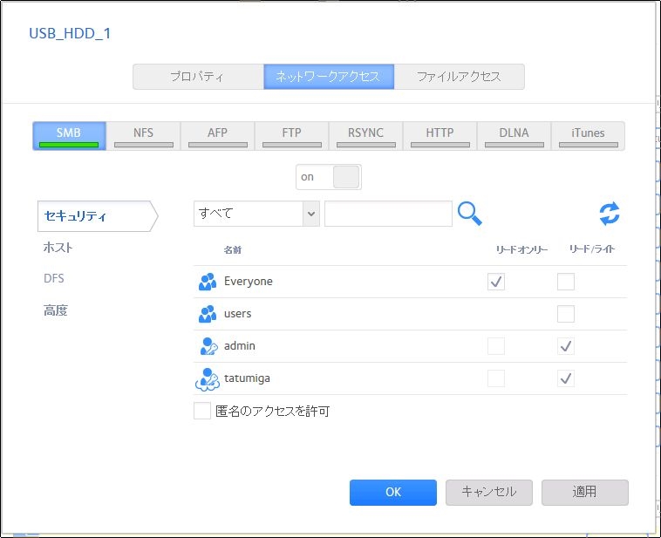
Task: Click the キャンセル button
Action: 489,493
